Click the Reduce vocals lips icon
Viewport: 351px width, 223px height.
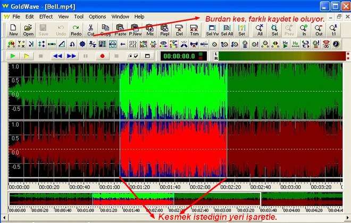coord(326,44)
